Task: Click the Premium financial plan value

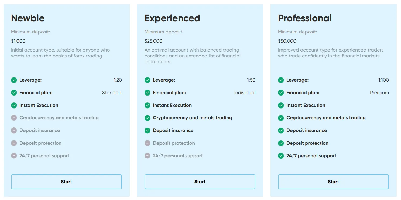Action: click(x=379, y=93)
